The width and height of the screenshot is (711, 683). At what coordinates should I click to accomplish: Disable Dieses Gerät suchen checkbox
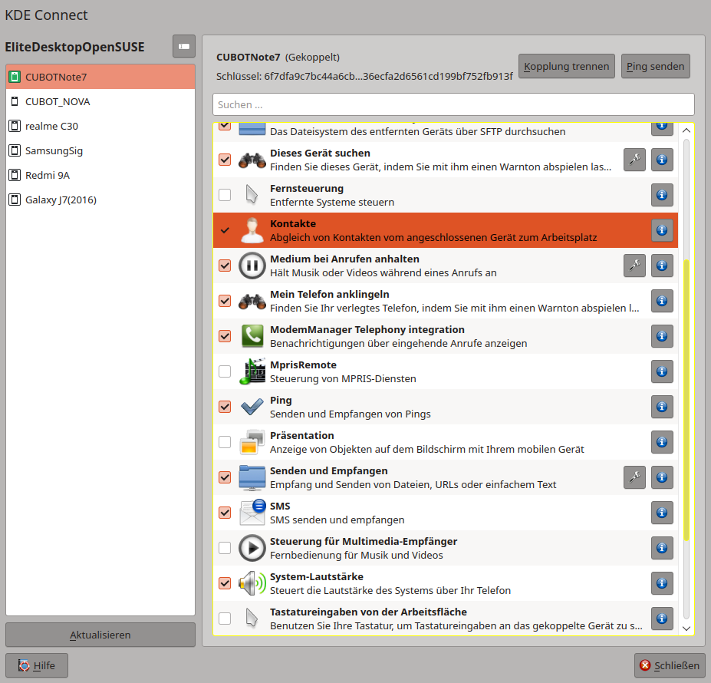(225, 160)
